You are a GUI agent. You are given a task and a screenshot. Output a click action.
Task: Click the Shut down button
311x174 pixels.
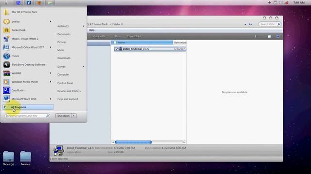(64, 116)
